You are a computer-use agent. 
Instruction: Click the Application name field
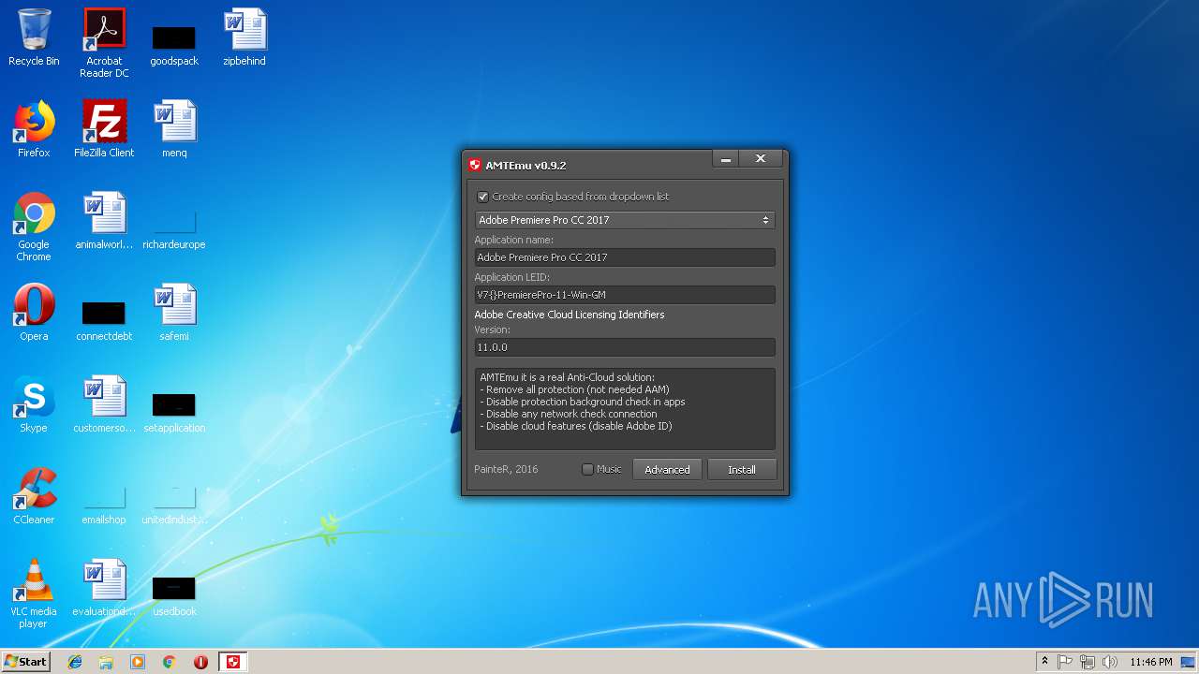coord(625,257)
